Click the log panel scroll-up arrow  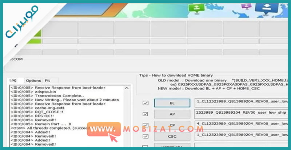pos(127,88)
